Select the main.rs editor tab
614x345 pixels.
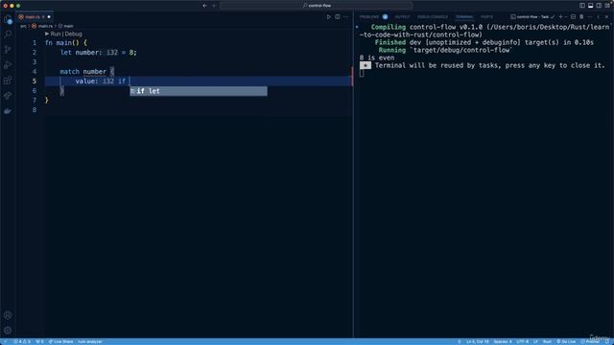point(35,17)
